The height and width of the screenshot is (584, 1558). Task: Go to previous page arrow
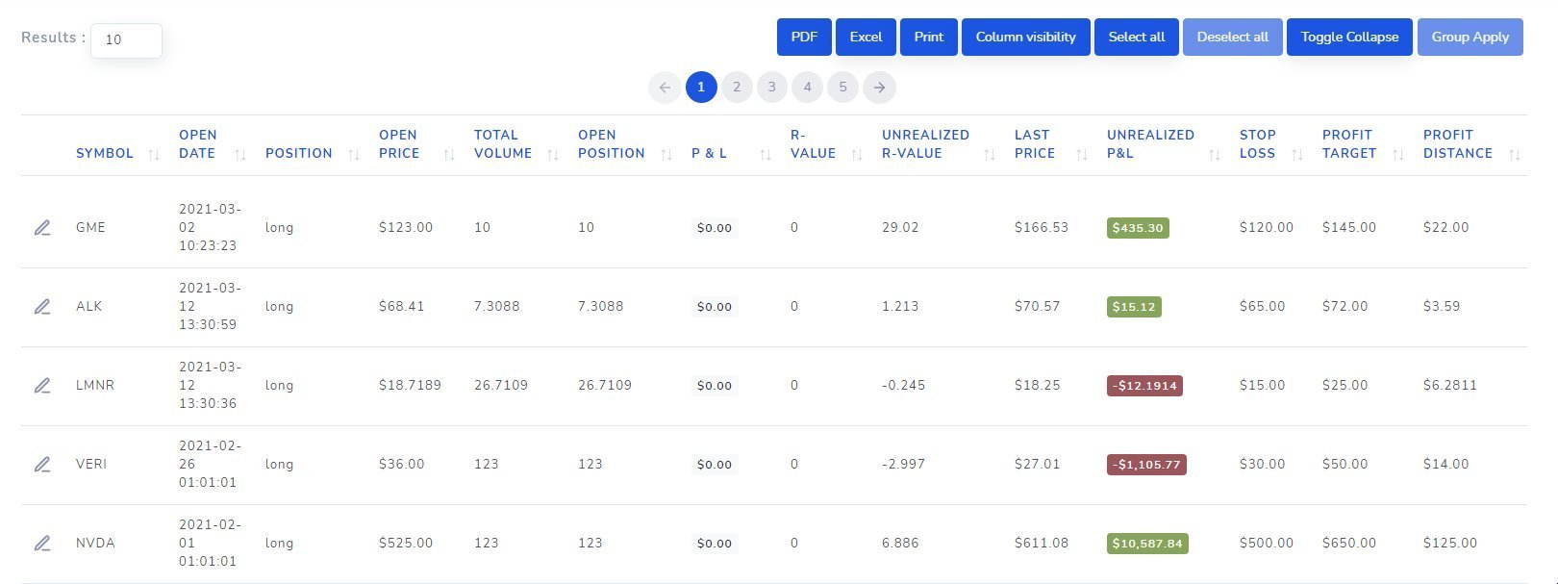coord(665,88)
